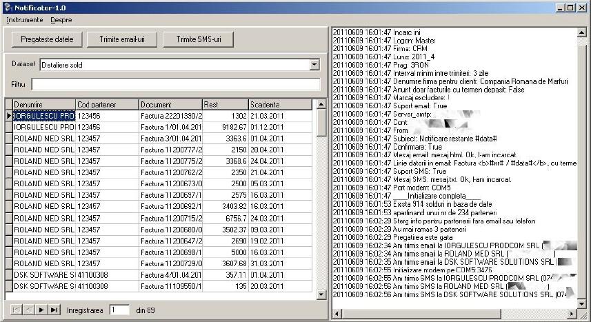The image size is (591, 322).
Task: Open the Instrumente menu
Action: (25, 20)
